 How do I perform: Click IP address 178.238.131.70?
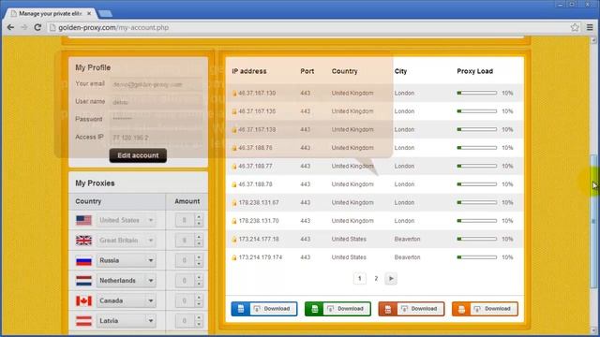pyautogui.click(x=259, y=221)
